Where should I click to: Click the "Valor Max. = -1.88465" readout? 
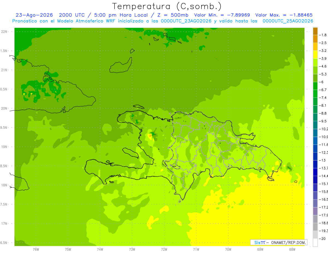[x=284, y=15]
